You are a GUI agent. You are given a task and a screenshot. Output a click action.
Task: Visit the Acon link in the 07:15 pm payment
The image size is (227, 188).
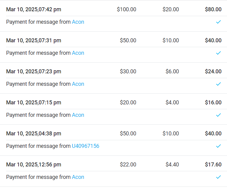(78, 115)
